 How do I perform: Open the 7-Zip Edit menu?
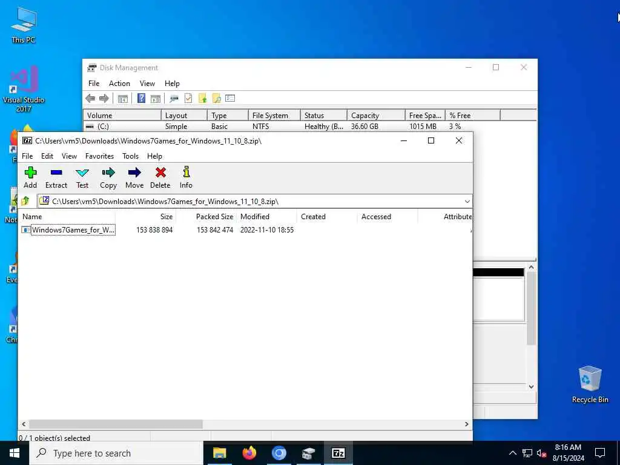(x=47, y=156)
